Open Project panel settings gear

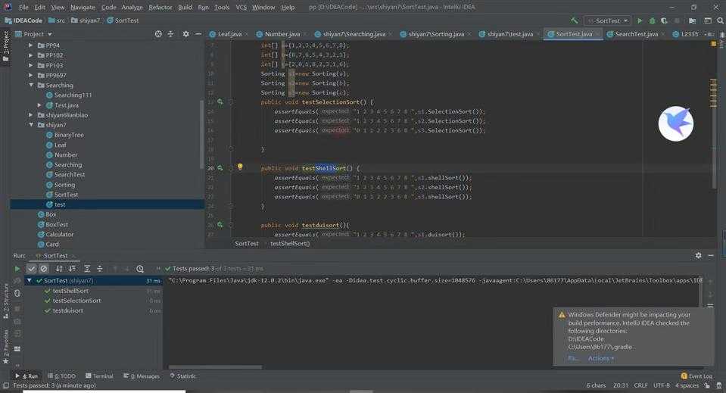point(185,34)
